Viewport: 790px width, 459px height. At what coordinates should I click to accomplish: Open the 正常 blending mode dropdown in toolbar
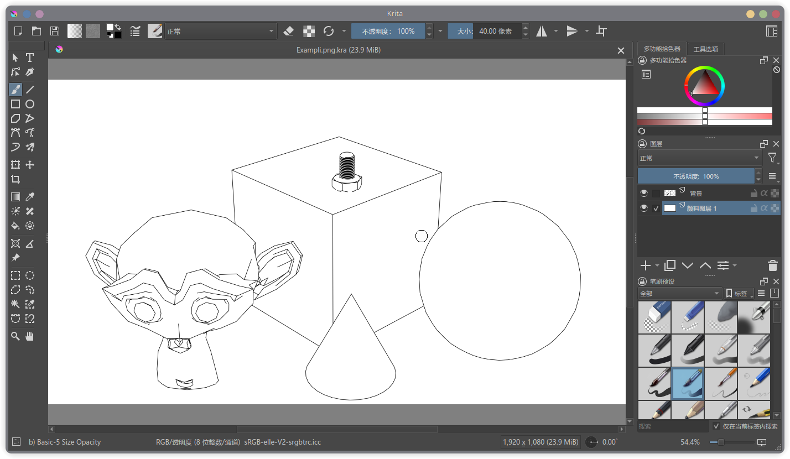[220, 32]
